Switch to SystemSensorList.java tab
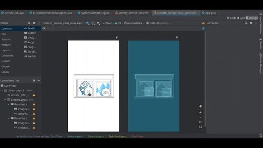263x148 pixels. 95,13
